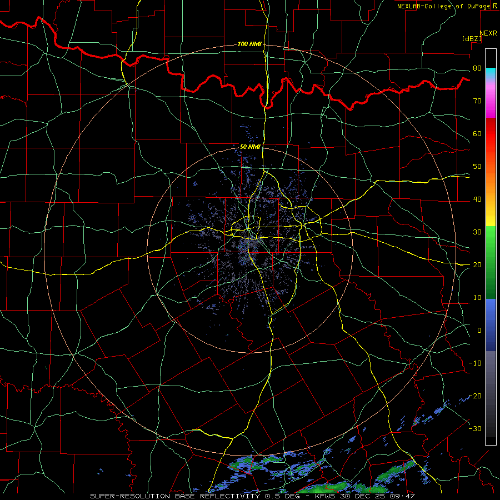
Task: Click the 20 value on the dBZ scale
Action: [477, 265]
